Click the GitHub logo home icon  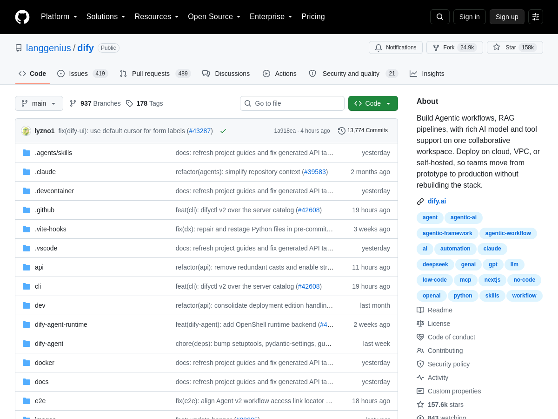click(x=22, y=17)
